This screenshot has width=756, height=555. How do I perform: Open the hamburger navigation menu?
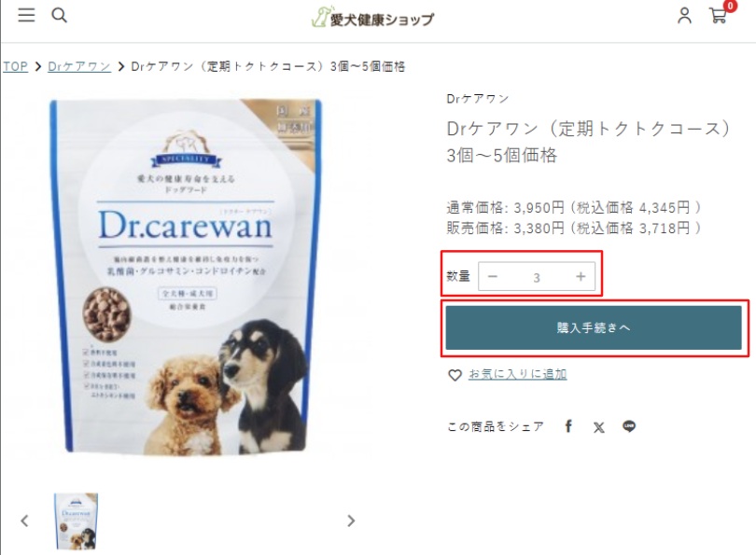coord(26,15)
